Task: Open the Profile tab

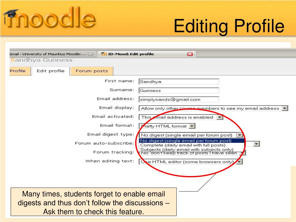Action: click(x=20, y=71)
